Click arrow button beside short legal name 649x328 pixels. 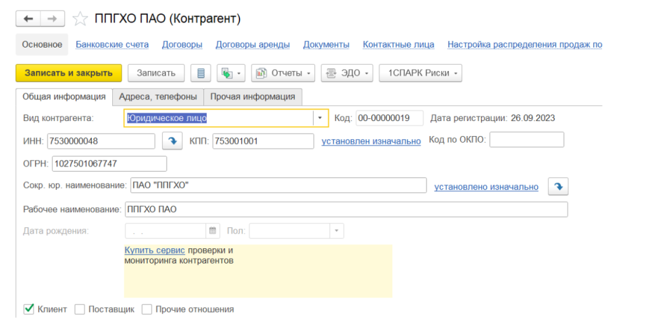click(558, 187)
